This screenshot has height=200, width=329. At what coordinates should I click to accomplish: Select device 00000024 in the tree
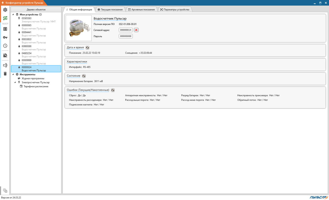(x=36, y=69)
